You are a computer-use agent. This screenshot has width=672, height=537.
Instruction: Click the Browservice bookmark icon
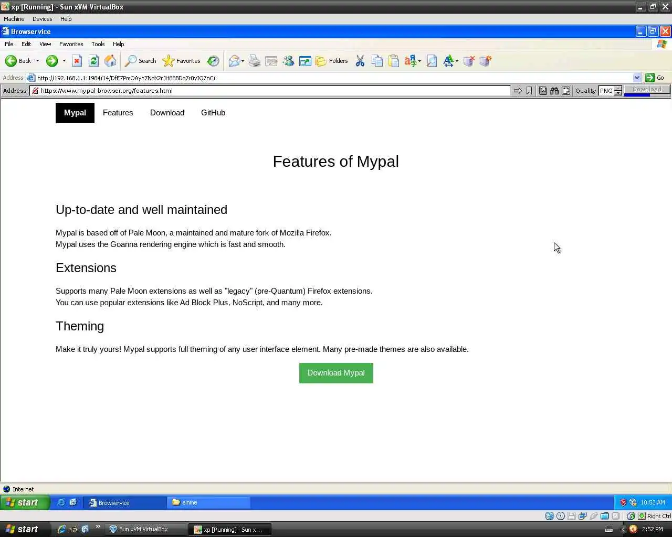529,91
